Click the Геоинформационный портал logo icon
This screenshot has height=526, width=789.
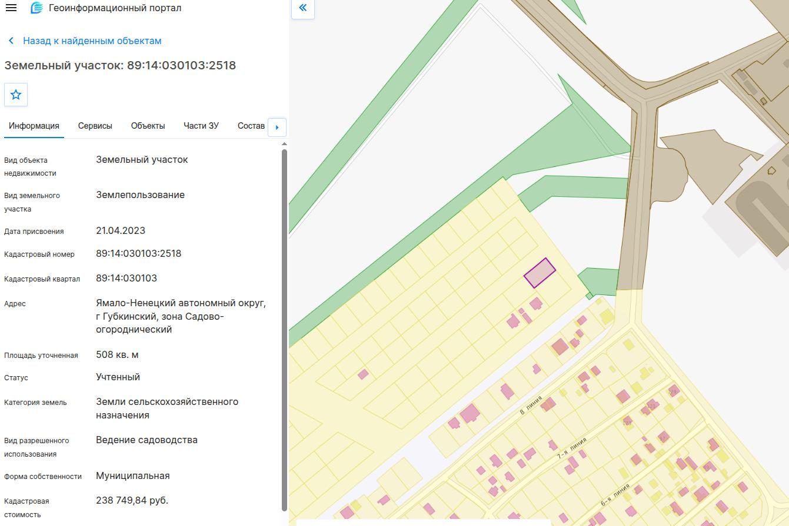36,8
